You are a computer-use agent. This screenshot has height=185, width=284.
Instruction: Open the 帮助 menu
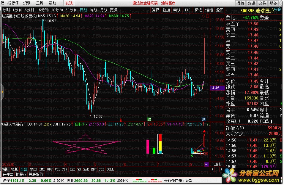pos(52,3)
